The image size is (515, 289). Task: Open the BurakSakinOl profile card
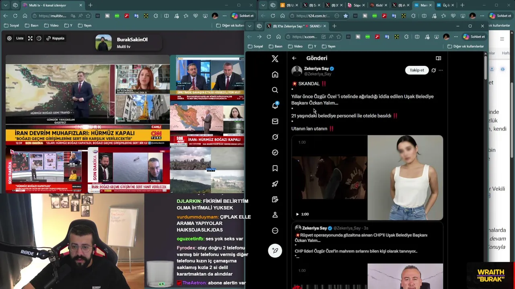[128, 43]
